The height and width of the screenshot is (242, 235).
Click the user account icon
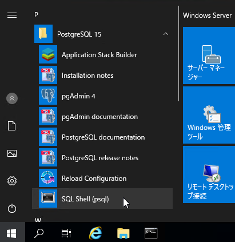12,98
